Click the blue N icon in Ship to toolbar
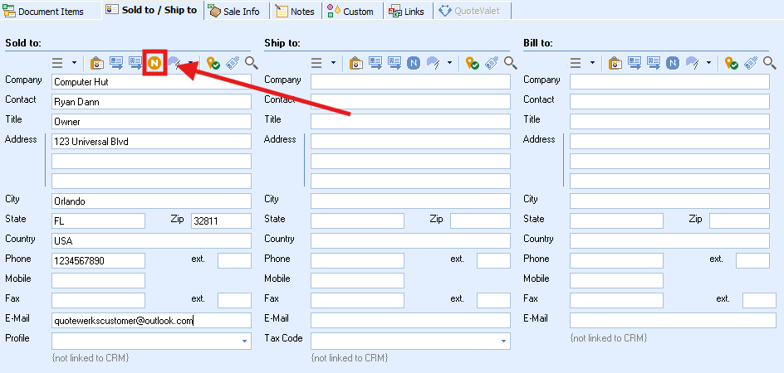 click(414, 63)
